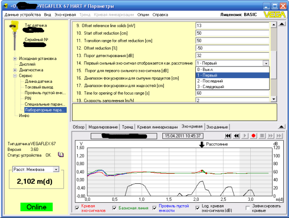Click the fast-forward button

click(x=270, y=136)
